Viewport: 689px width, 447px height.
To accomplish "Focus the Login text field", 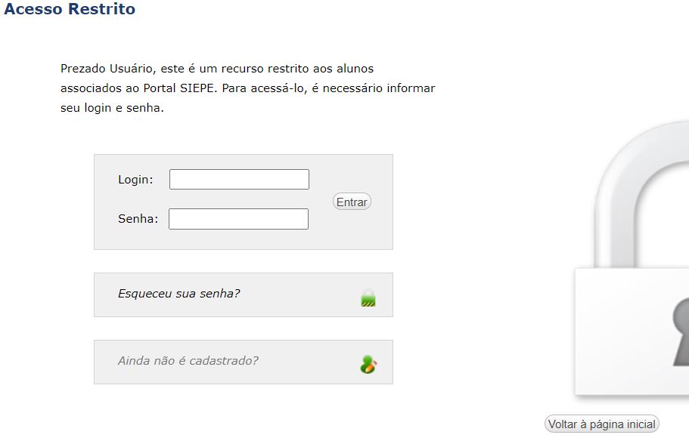I will point(239,180).
